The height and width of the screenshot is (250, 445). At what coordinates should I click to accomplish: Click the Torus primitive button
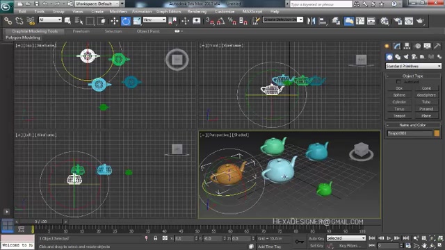[399, 109]
